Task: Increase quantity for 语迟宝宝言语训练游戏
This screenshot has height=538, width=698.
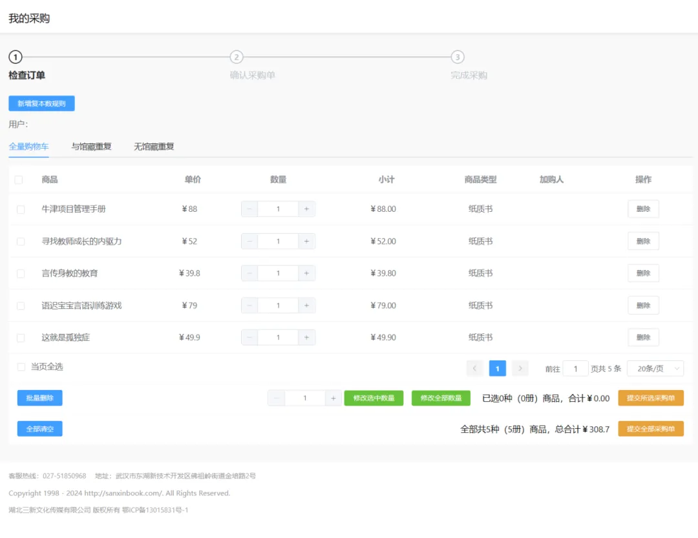Action: (x=306, y=305)
